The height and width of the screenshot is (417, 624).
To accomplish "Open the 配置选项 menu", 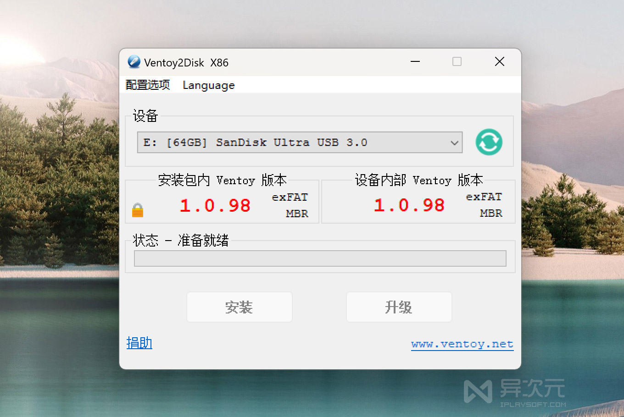I will coord(148,85).
